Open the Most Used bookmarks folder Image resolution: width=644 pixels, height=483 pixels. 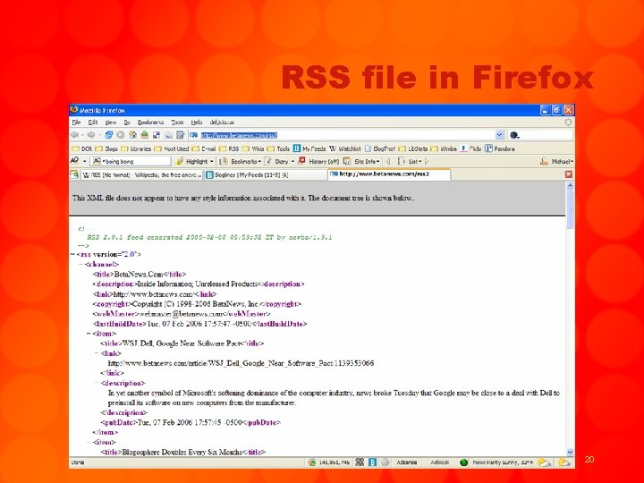171,148
